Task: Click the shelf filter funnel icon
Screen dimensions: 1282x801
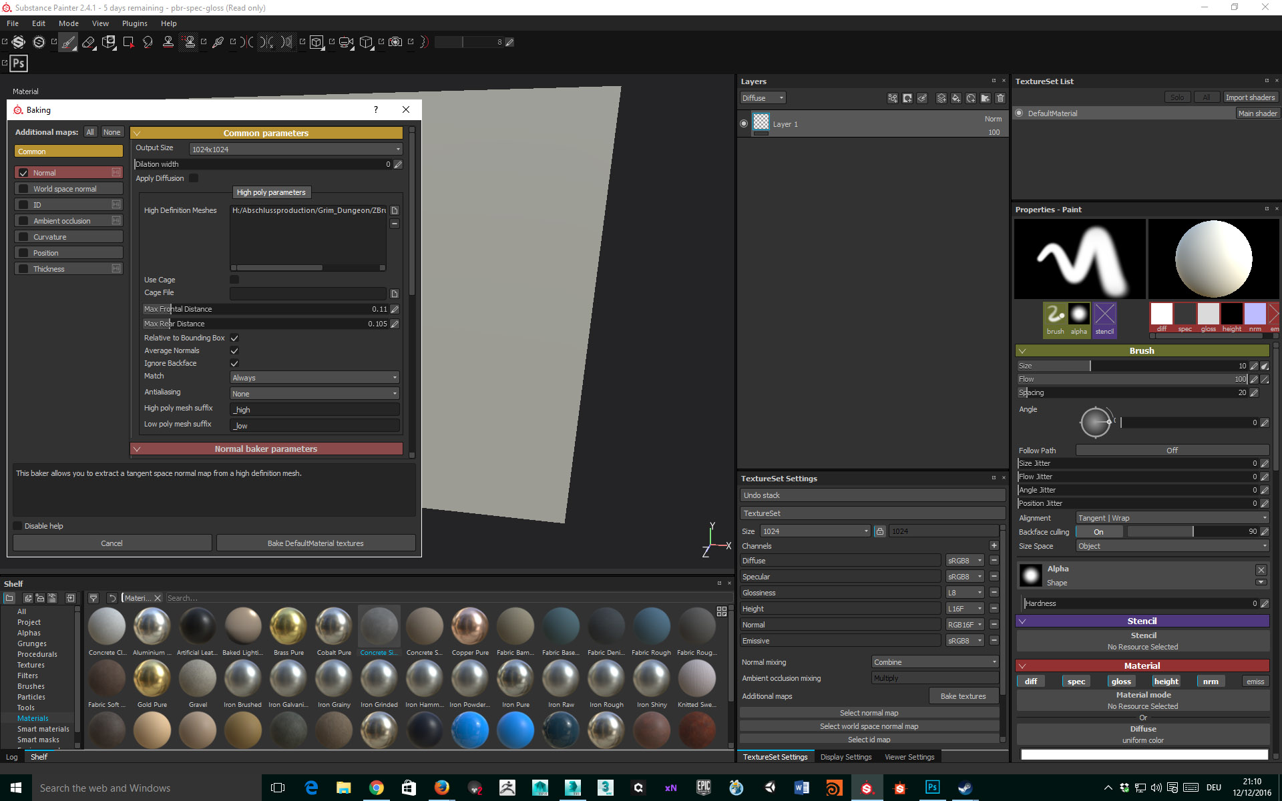Action: point(93,598)
